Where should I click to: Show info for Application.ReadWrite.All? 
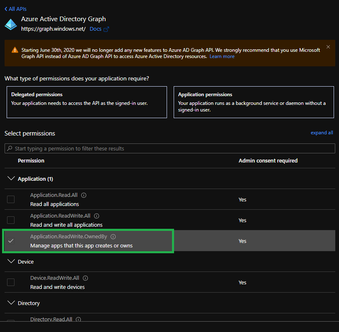[97, 216]
